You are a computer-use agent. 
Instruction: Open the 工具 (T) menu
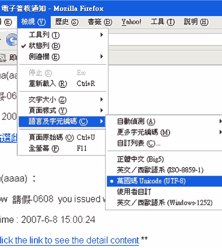point(163,22)
